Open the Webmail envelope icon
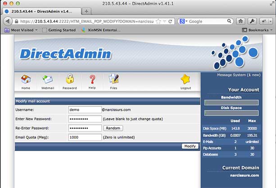 tap(48, 79)
